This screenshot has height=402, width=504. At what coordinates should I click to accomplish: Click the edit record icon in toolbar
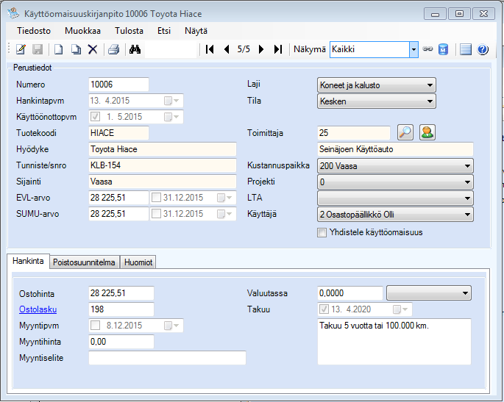pos(21,49)
